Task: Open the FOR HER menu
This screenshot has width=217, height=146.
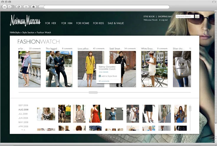Action: [50, 23]
